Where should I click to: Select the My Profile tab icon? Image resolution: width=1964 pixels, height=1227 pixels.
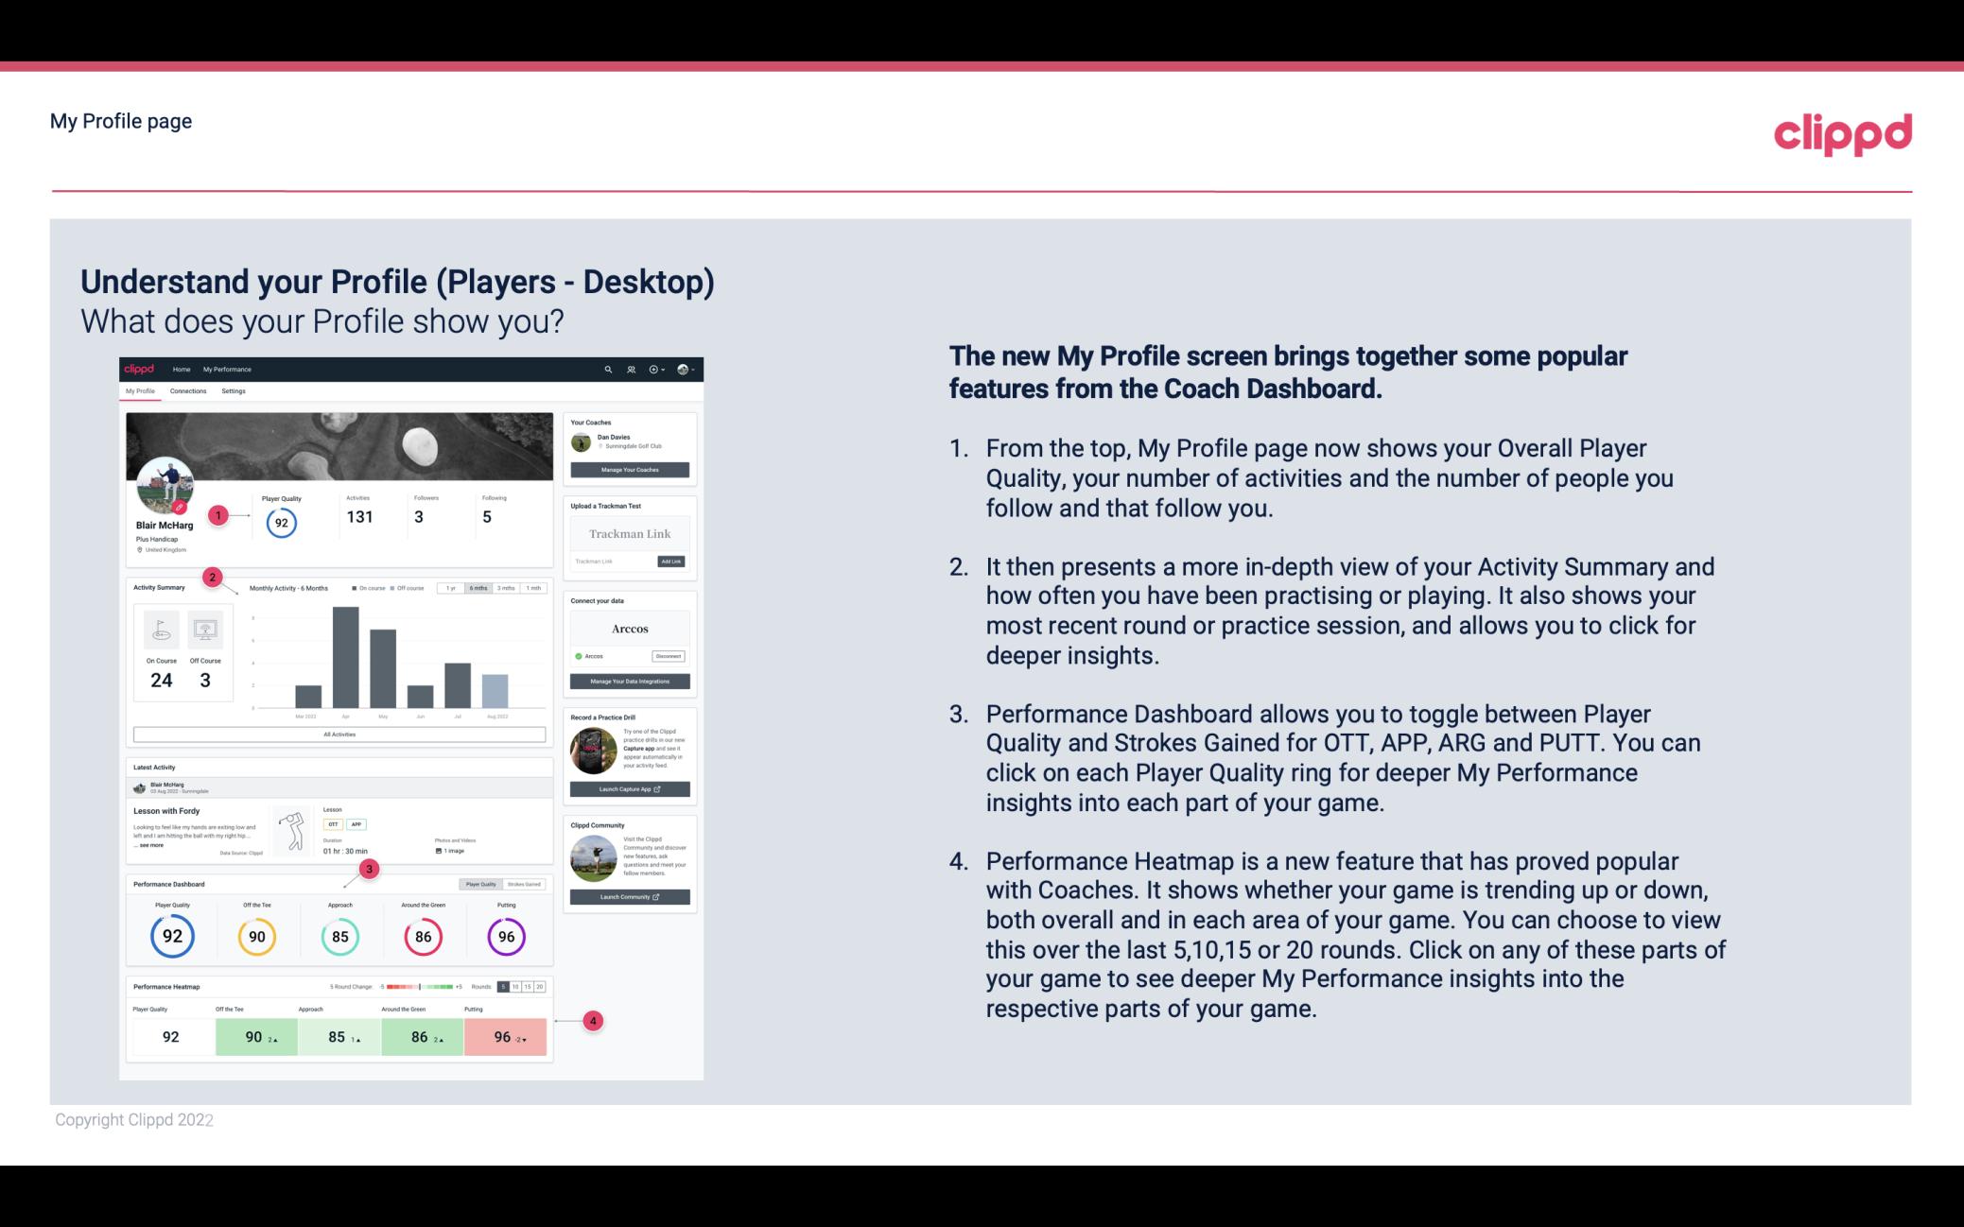[x=142, y=391]
